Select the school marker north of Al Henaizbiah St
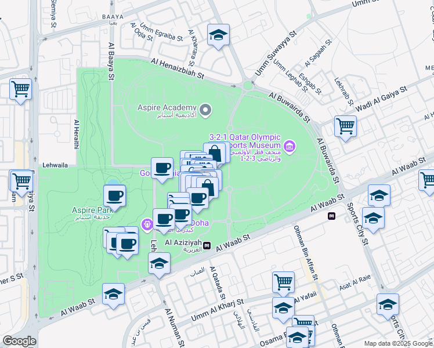 (x=218, y=35)
